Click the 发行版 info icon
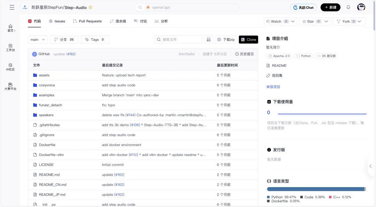The width and height of the screenshot is (376, 207). coord(269,150)
